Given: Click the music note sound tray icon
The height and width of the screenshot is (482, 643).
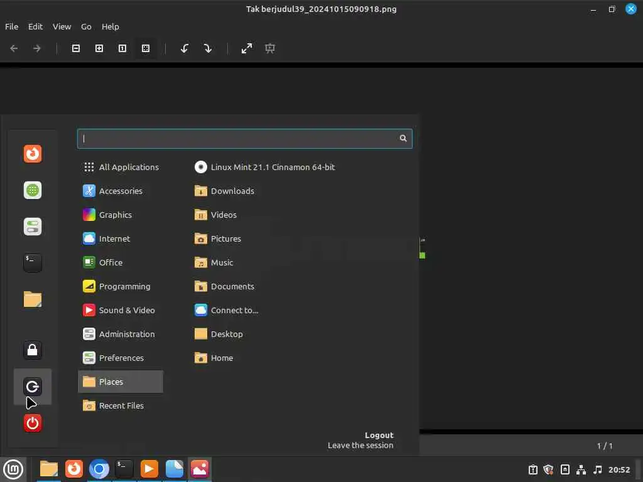Looking at the screenshot, I should [x=598, y=469].
